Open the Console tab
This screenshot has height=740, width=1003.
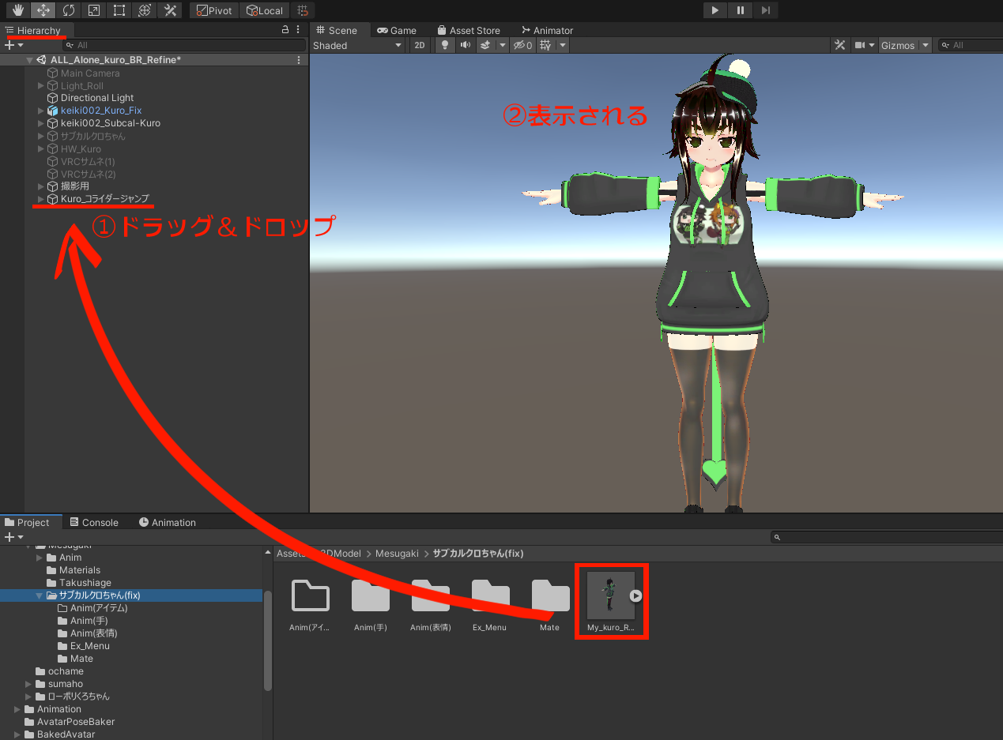click(94, 522)
